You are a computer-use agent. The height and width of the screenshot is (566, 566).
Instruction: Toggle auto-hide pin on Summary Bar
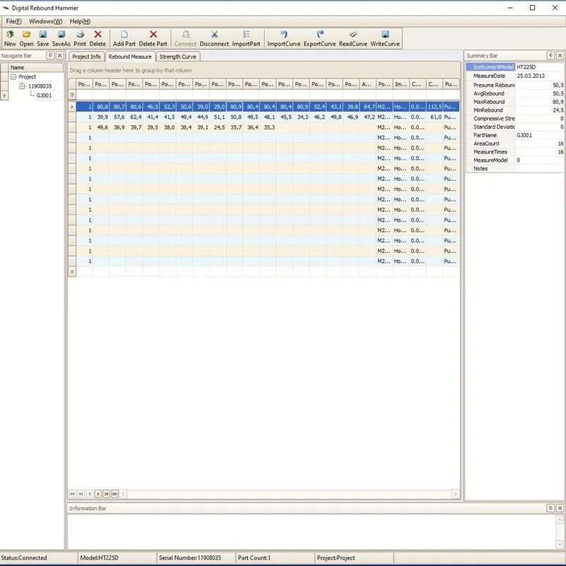550,55
